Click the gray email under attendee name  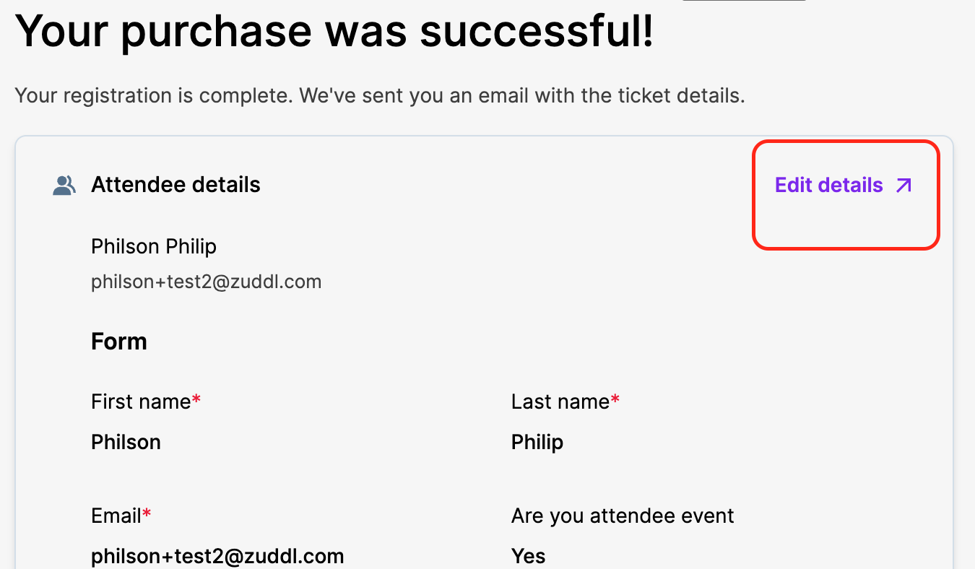pyautogui.click(x=206, y=281)
